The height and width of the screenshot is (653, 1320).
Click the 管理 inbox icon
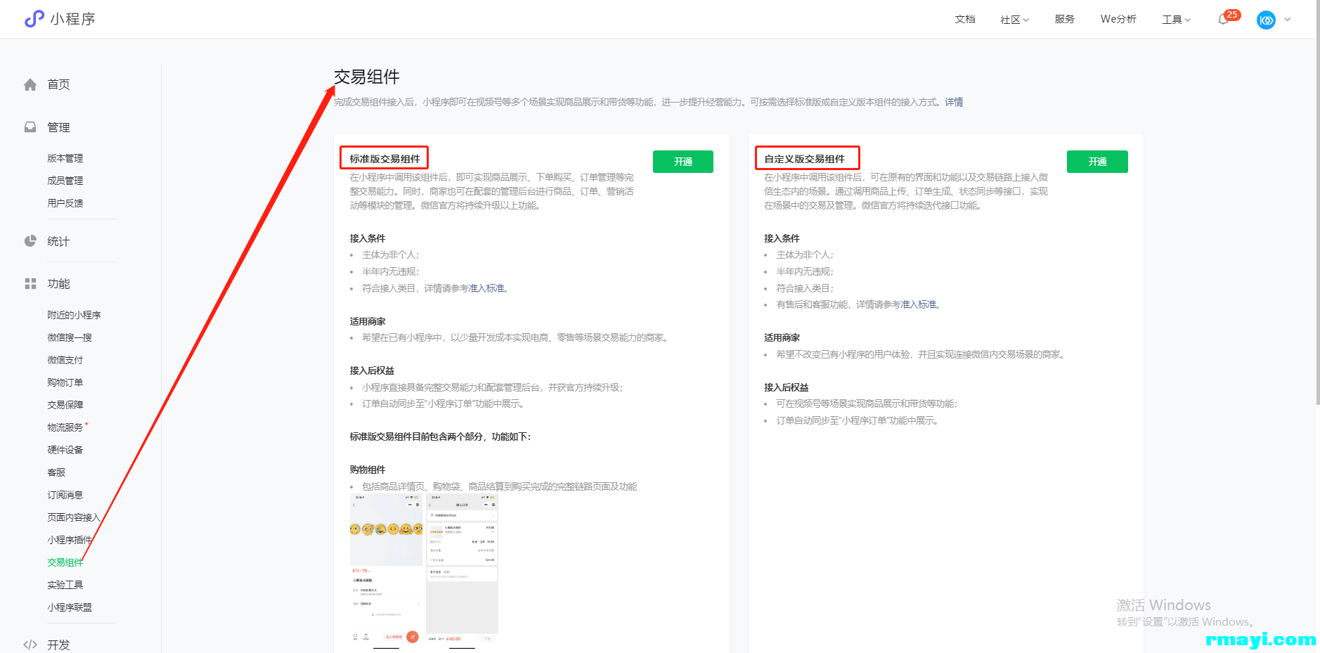(30, 127)
